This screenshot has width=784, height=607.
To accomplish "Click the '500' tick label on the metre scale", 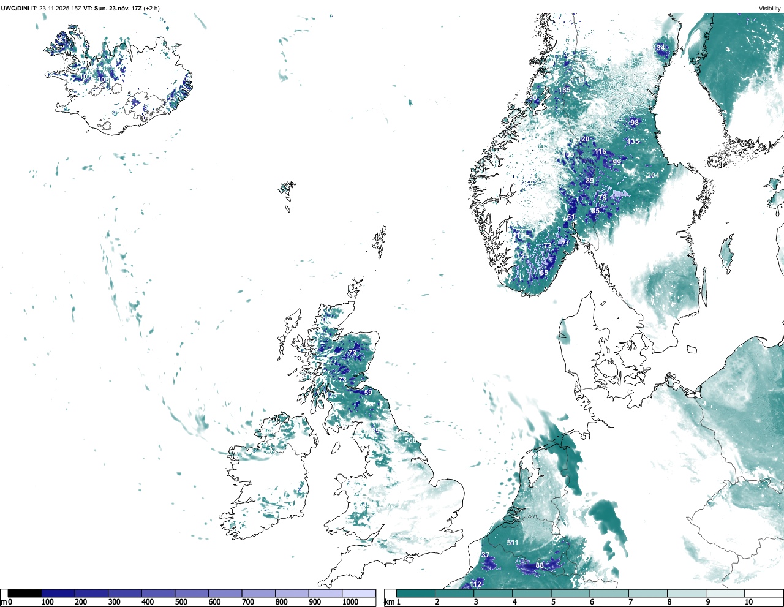I will pos(181,602).
